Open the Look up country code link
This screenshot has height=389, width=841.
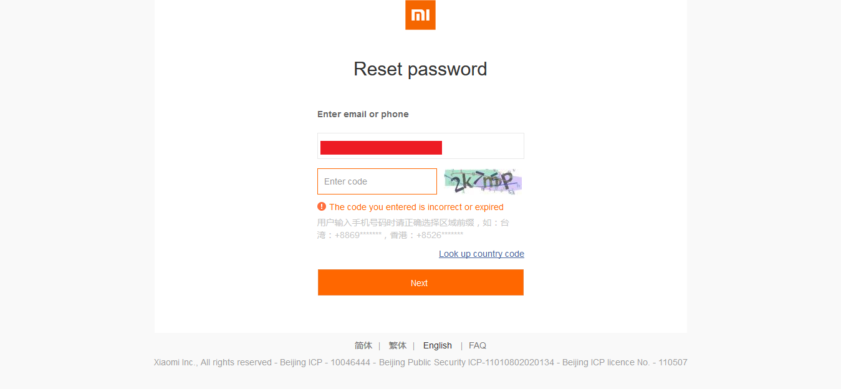(481, 254)
